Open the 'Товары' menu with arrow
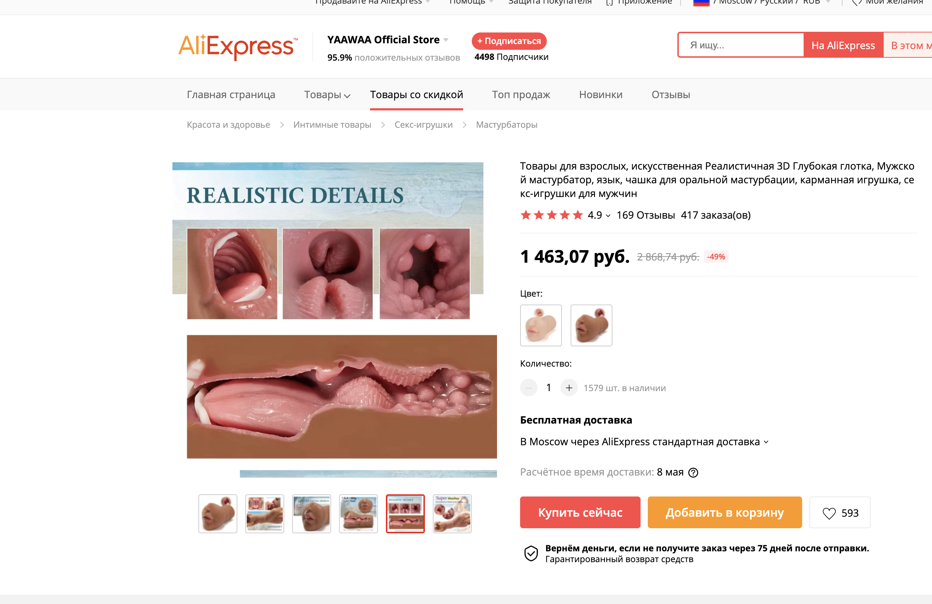Viewport: 932px width, 604px height. (x=327, y=95)
